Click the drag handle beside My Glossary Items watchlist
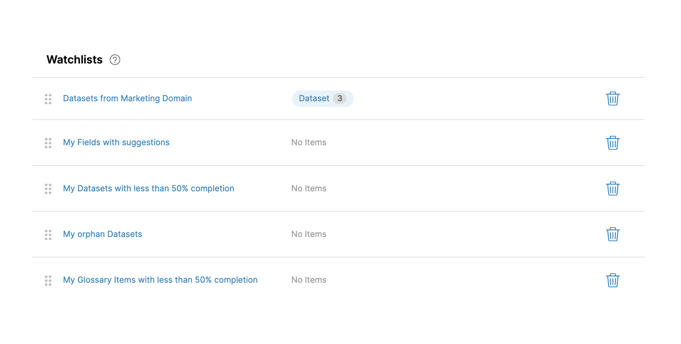Image resolution: width=681 pixels, height=344 pixels. (48, 281)
